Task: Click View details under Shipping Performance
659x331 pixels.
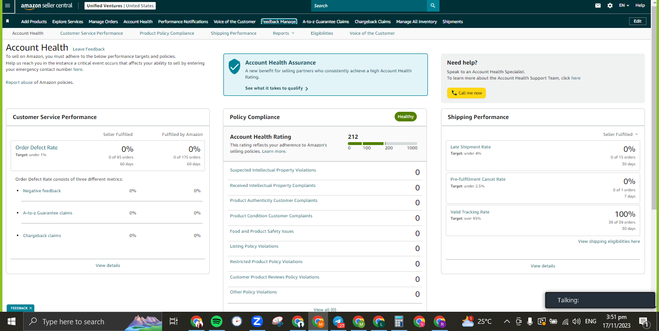Action: (x=543, y=266)
